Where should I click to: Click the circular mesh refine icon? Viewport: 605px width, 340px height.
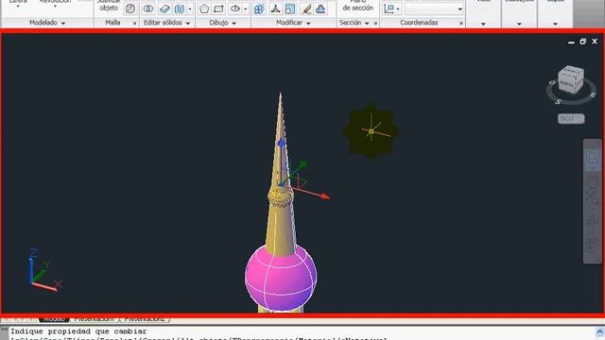tap(130, 8)
